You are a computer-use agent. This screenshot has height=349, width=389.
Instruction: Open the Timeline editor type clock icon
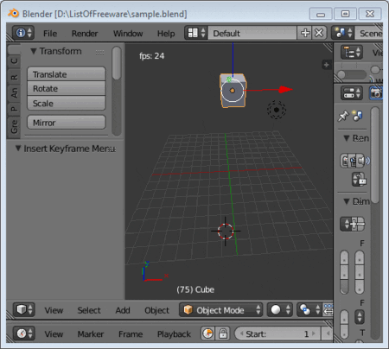pyautogui.click(x=24, y=333)
